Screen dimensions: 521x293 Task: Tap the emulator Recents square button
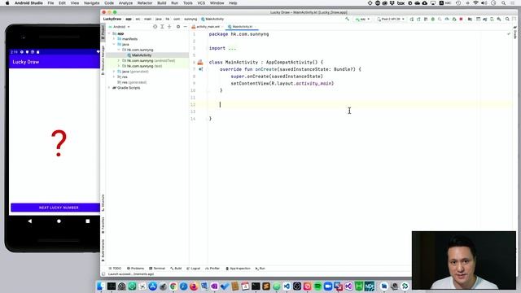88,221
